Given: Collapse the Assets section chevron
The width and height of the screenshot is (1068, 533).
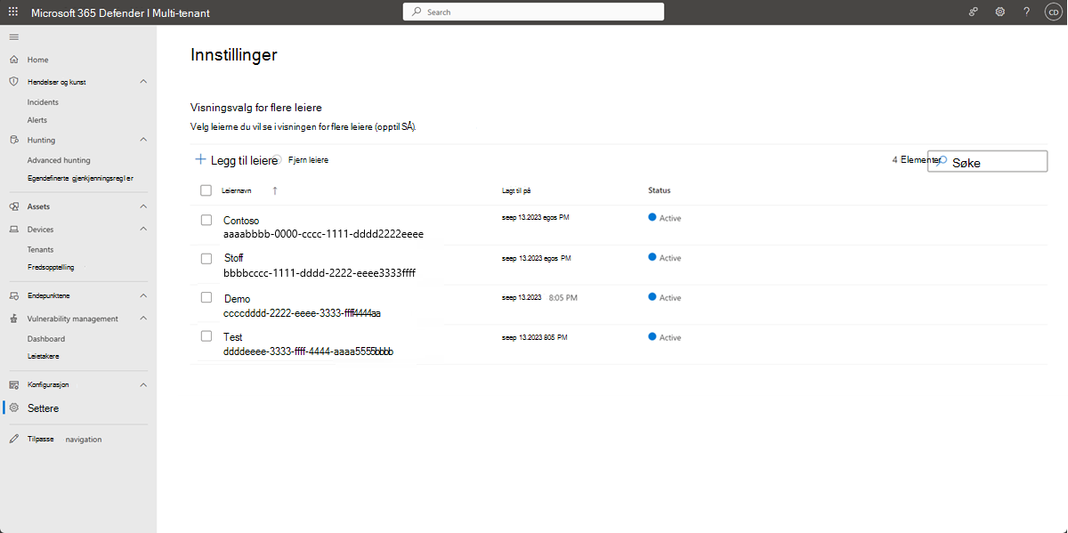Looking at the screenshot, I should point(144,206).
